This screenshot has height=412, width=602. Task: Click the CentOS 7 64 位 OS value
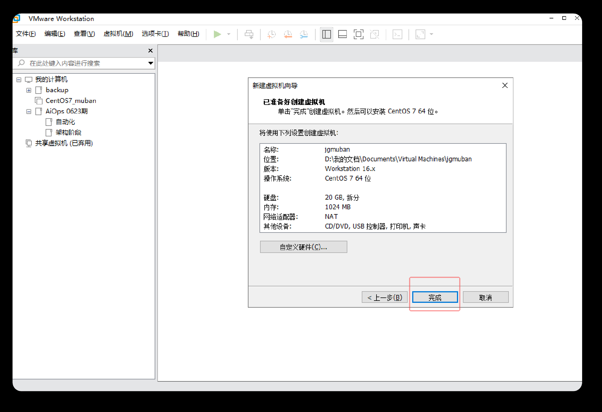coord(348,178)
